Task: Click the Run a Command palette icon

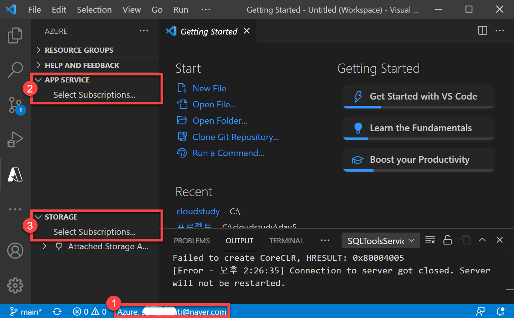Action: 182,153
